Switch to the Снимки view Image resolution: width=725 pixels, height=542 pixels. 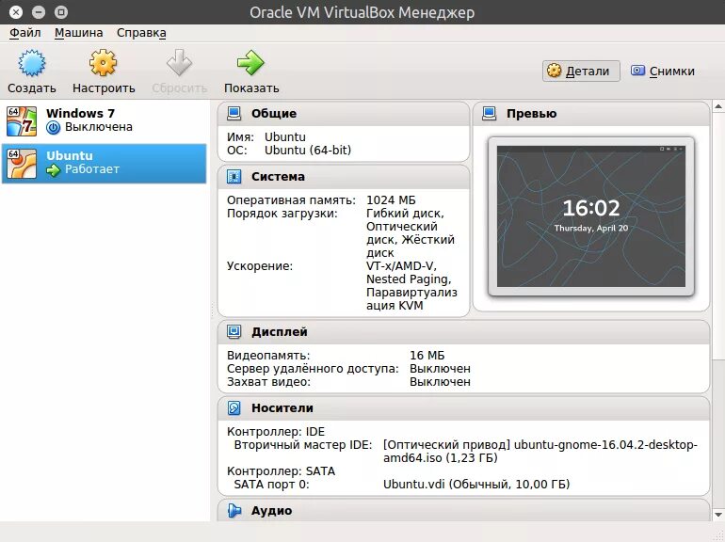(x=663, y=72)
